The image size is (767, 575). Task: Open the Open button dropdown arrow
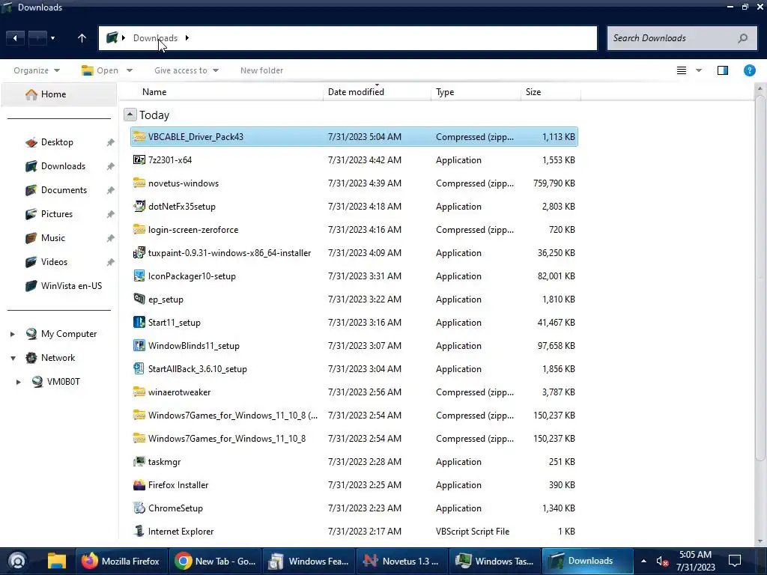pos(130,70)
